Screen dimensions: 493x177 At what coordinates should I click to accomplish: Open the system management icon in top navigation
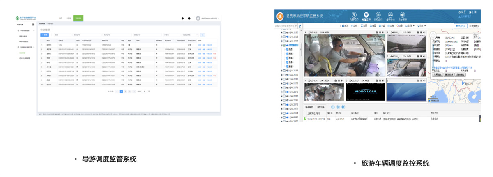pos(403,16)
